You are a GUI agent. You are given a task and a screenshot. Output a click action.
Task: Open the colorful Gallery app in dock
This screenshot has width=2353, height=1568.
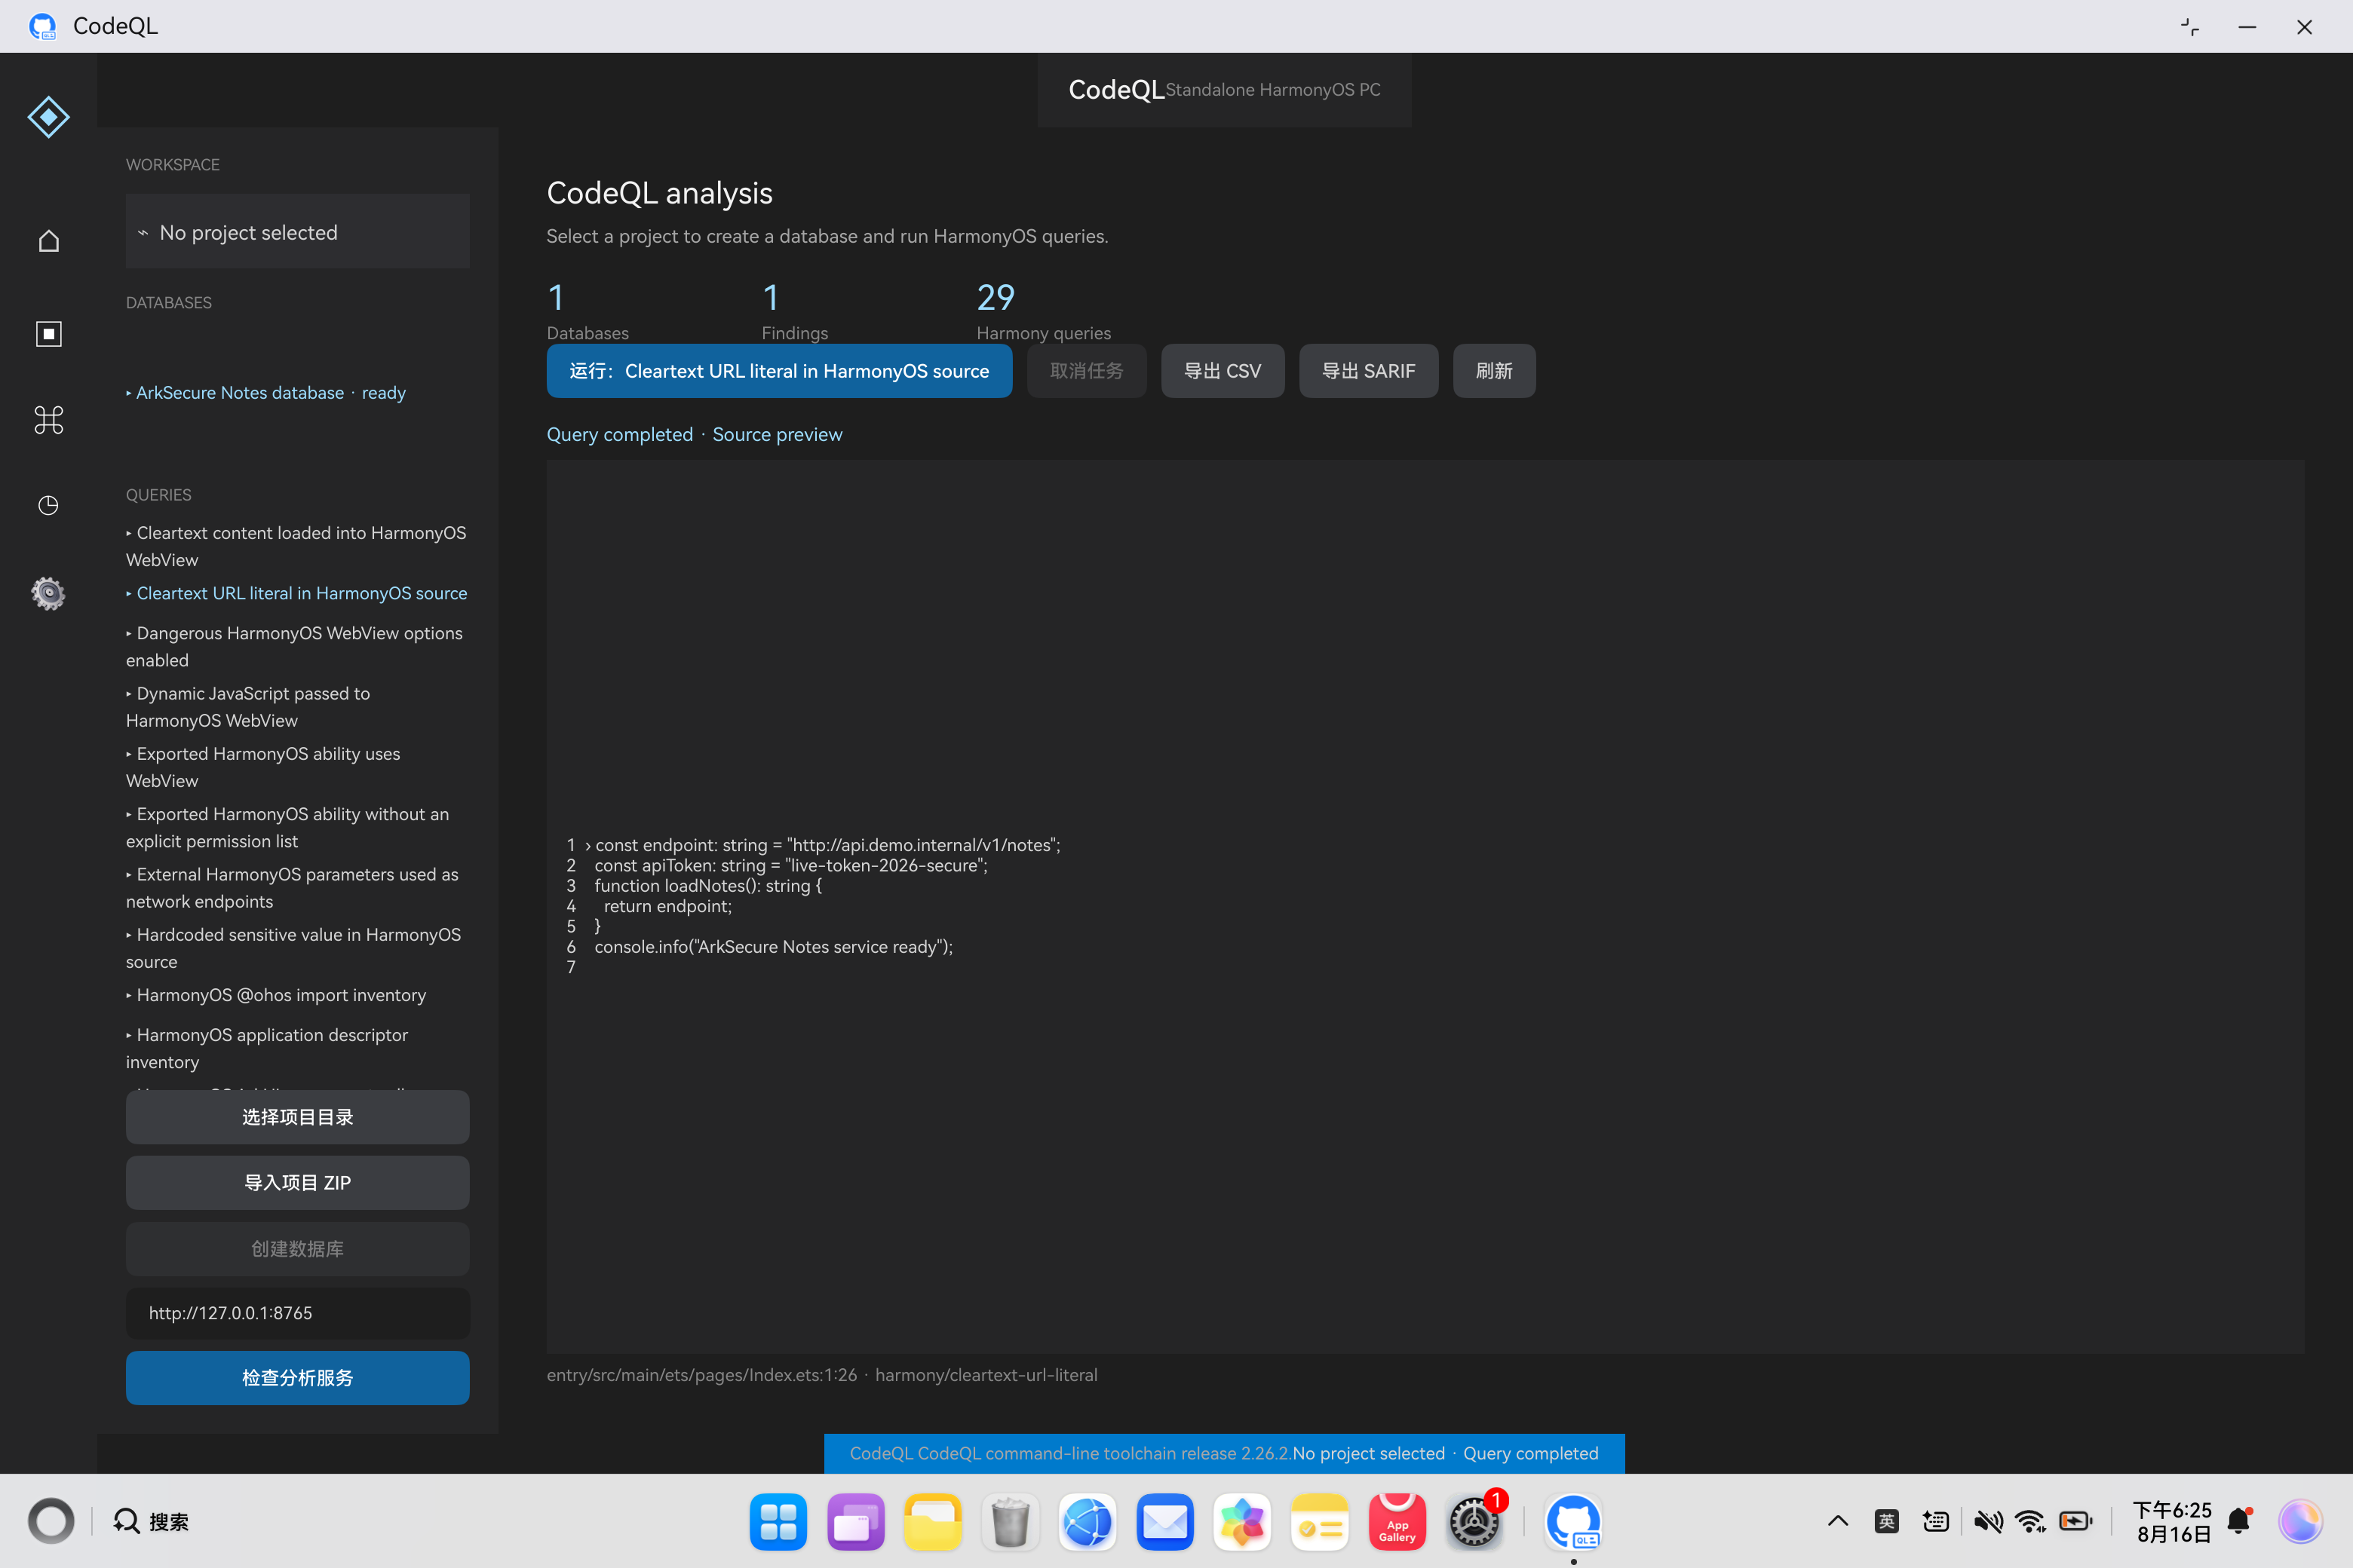pyautogui.click(x=1243, y=1522)
